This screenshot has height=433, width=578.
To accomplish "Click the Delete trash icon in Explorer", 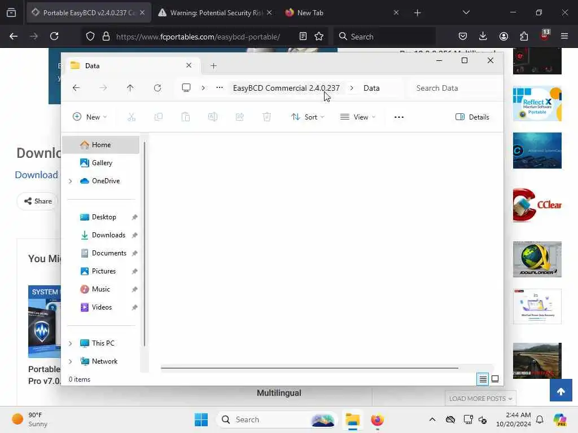I will (x=267, y=117).
